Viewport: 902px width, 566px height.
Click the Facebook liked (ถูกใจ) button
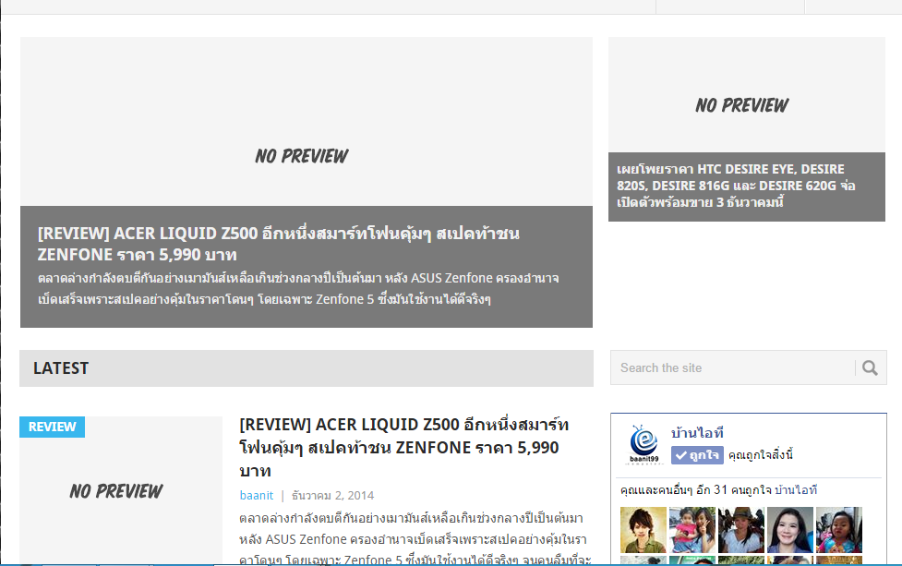click(x=697, y=455)
